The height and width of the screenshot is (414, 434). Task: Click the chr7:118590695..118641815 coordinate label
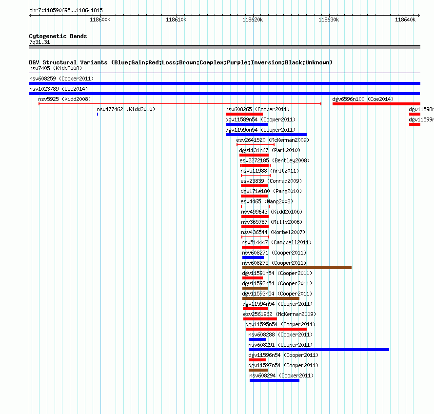click(66, 10)
